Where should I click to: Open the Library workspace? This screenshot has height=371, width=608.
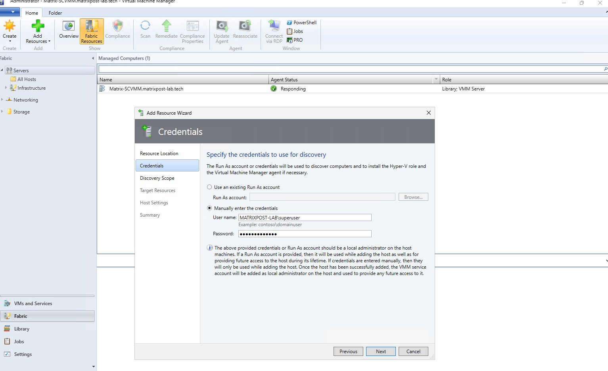[48, 329]
